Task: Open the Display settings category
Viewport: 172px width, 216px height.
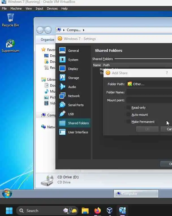Action: 74,69
